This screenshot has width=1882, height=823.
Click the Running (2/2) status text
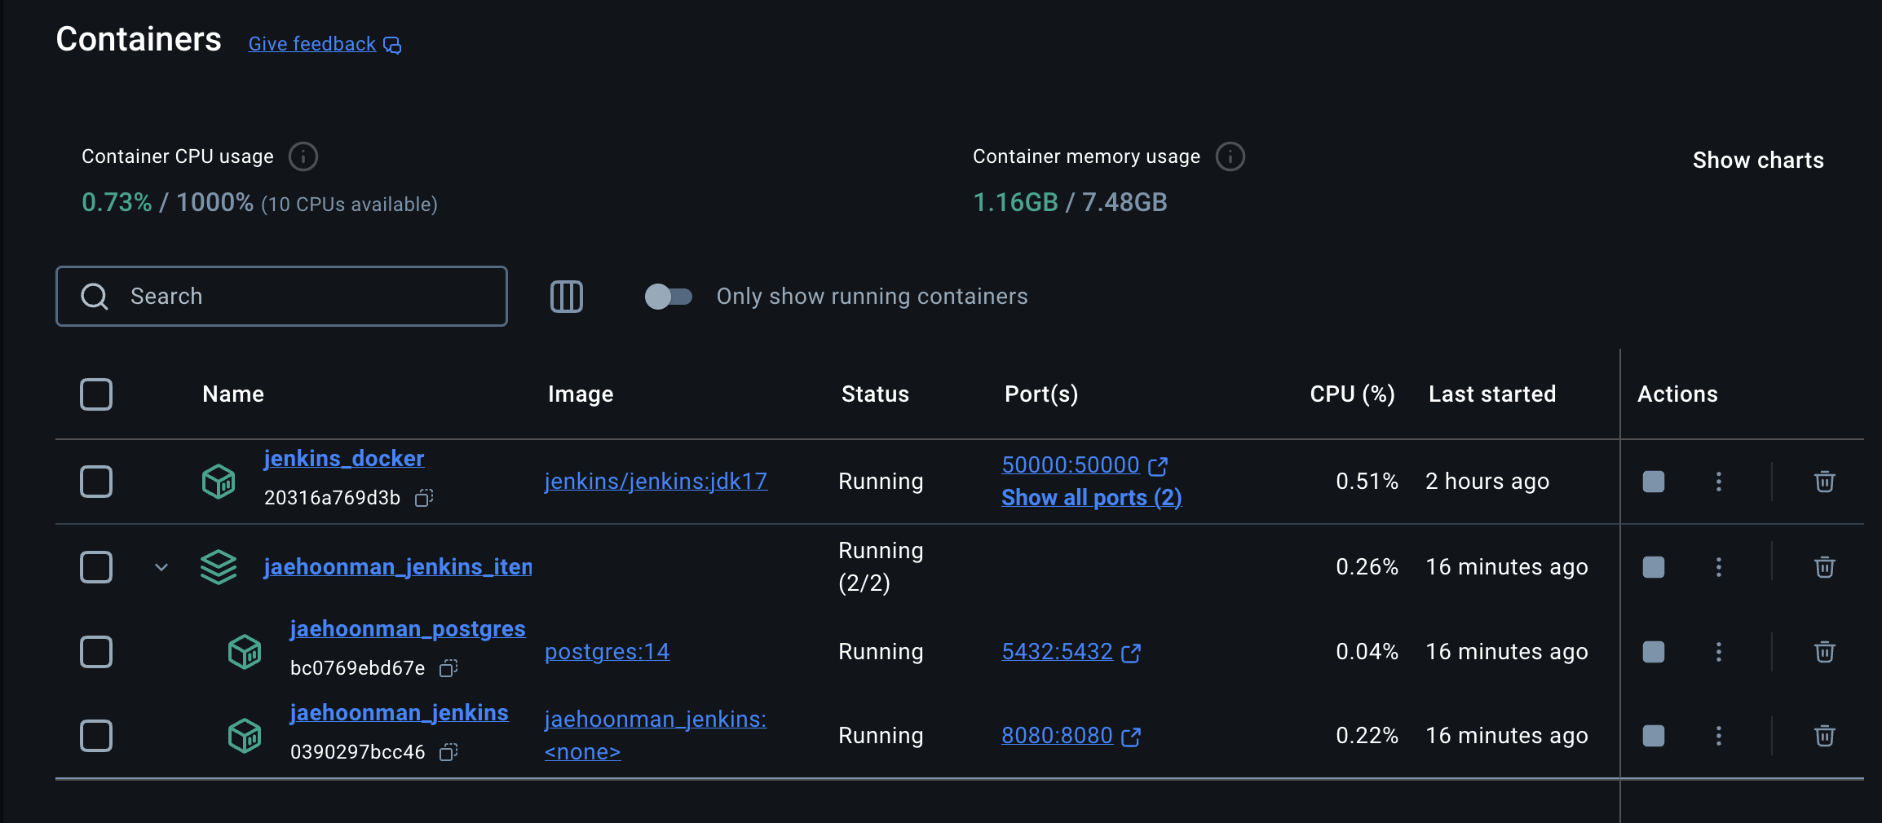click(881, 567)
